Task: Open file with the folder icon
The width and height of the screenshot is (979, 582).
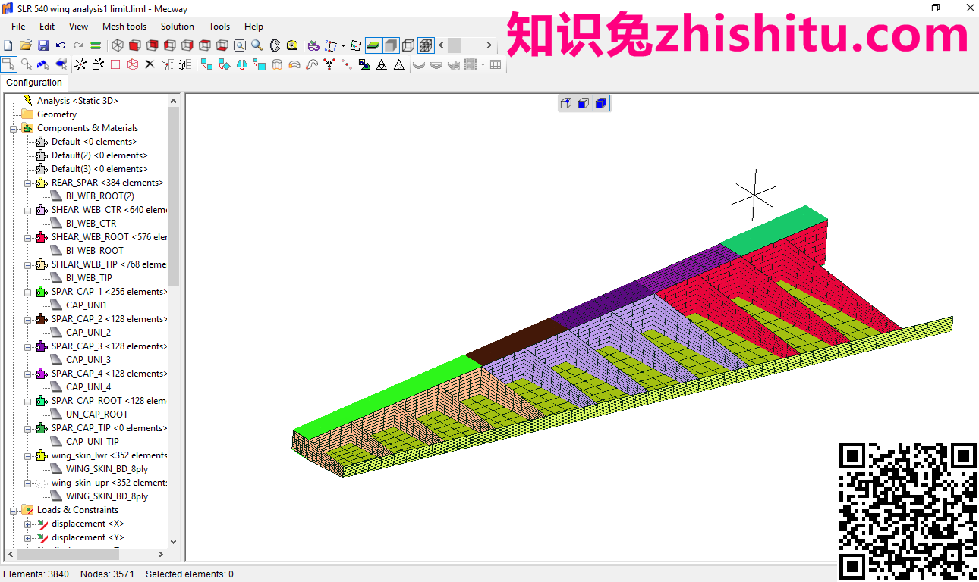Action: pos(25,45)
